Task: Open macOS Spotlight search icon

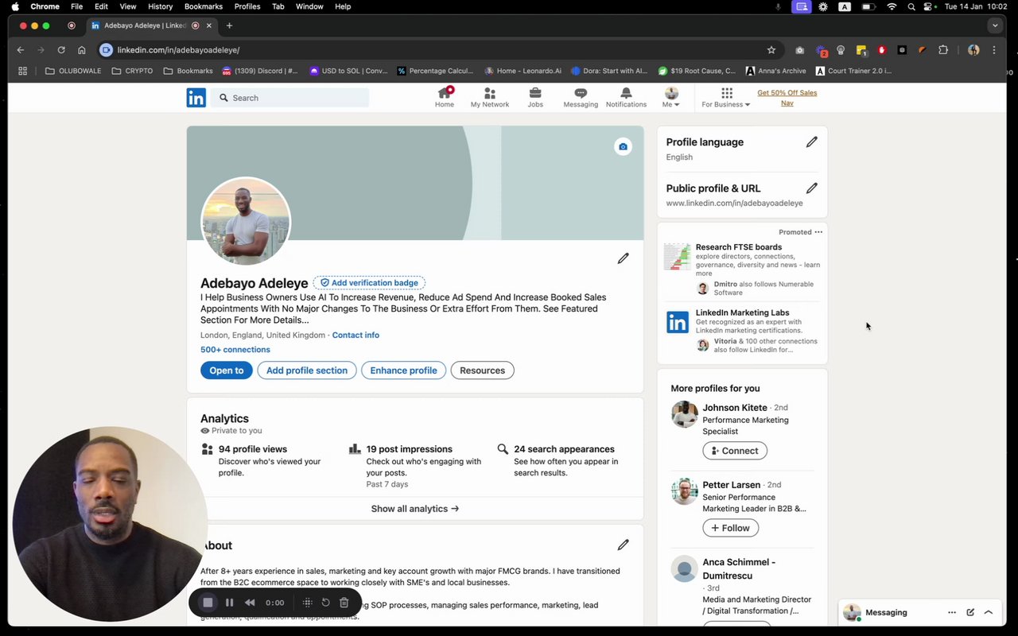Action: pos(911,6)
